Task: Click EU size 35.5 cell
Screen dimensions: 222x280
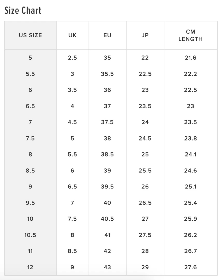Action: tap(107, 74)
